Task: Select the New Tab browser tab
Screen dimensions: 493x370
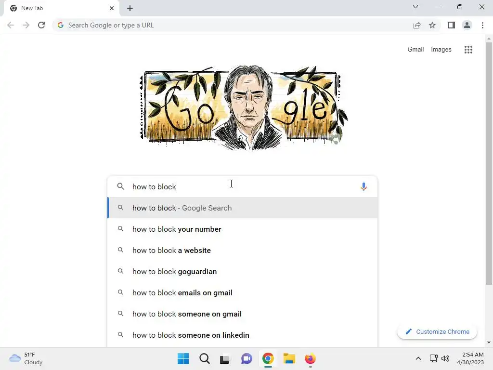Action: pyautogui.click(x=61, y=8)
